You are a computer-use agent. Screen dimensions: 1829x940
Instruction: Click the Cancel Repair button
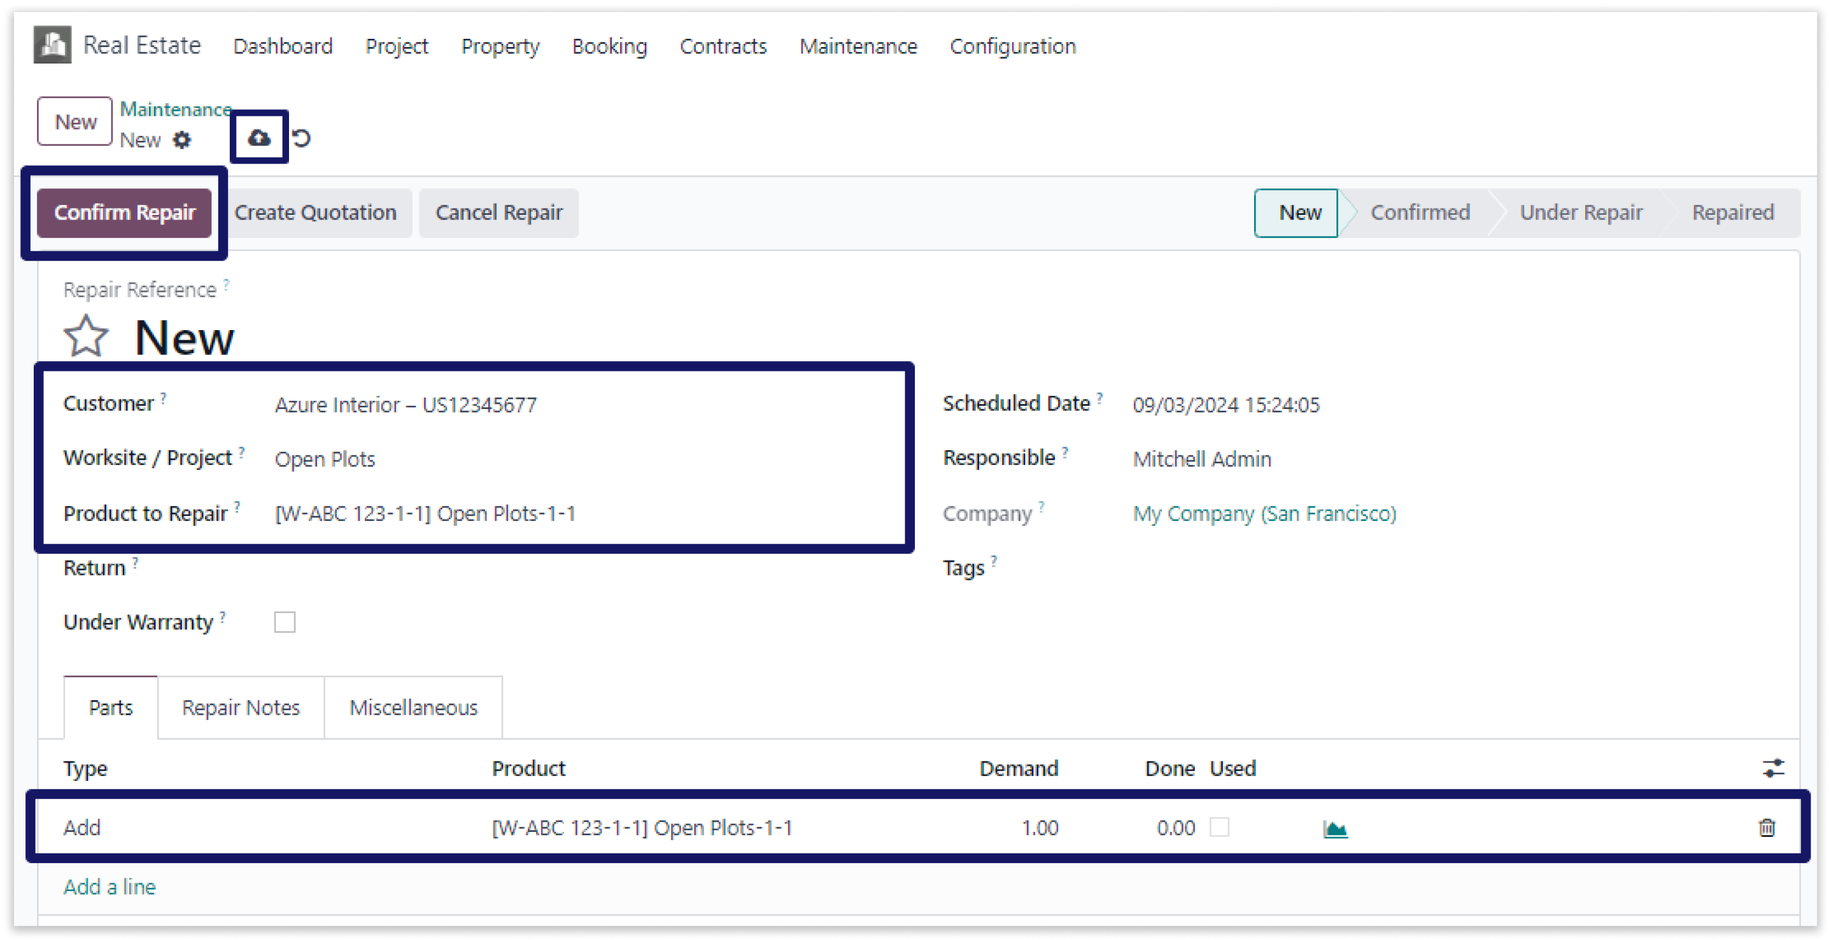coord(499,213)
